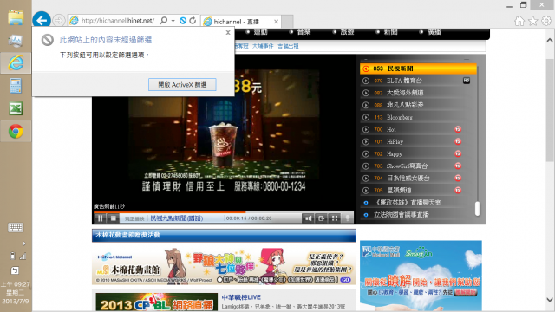Play channel 083 via its play icon
Viewport: 555px width, 312px height.
(366, 93)
